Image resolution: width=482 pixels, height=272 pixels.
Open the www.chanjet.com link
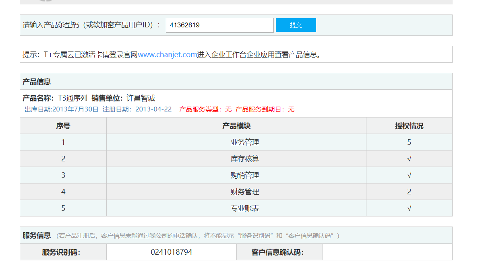point(167,55)
